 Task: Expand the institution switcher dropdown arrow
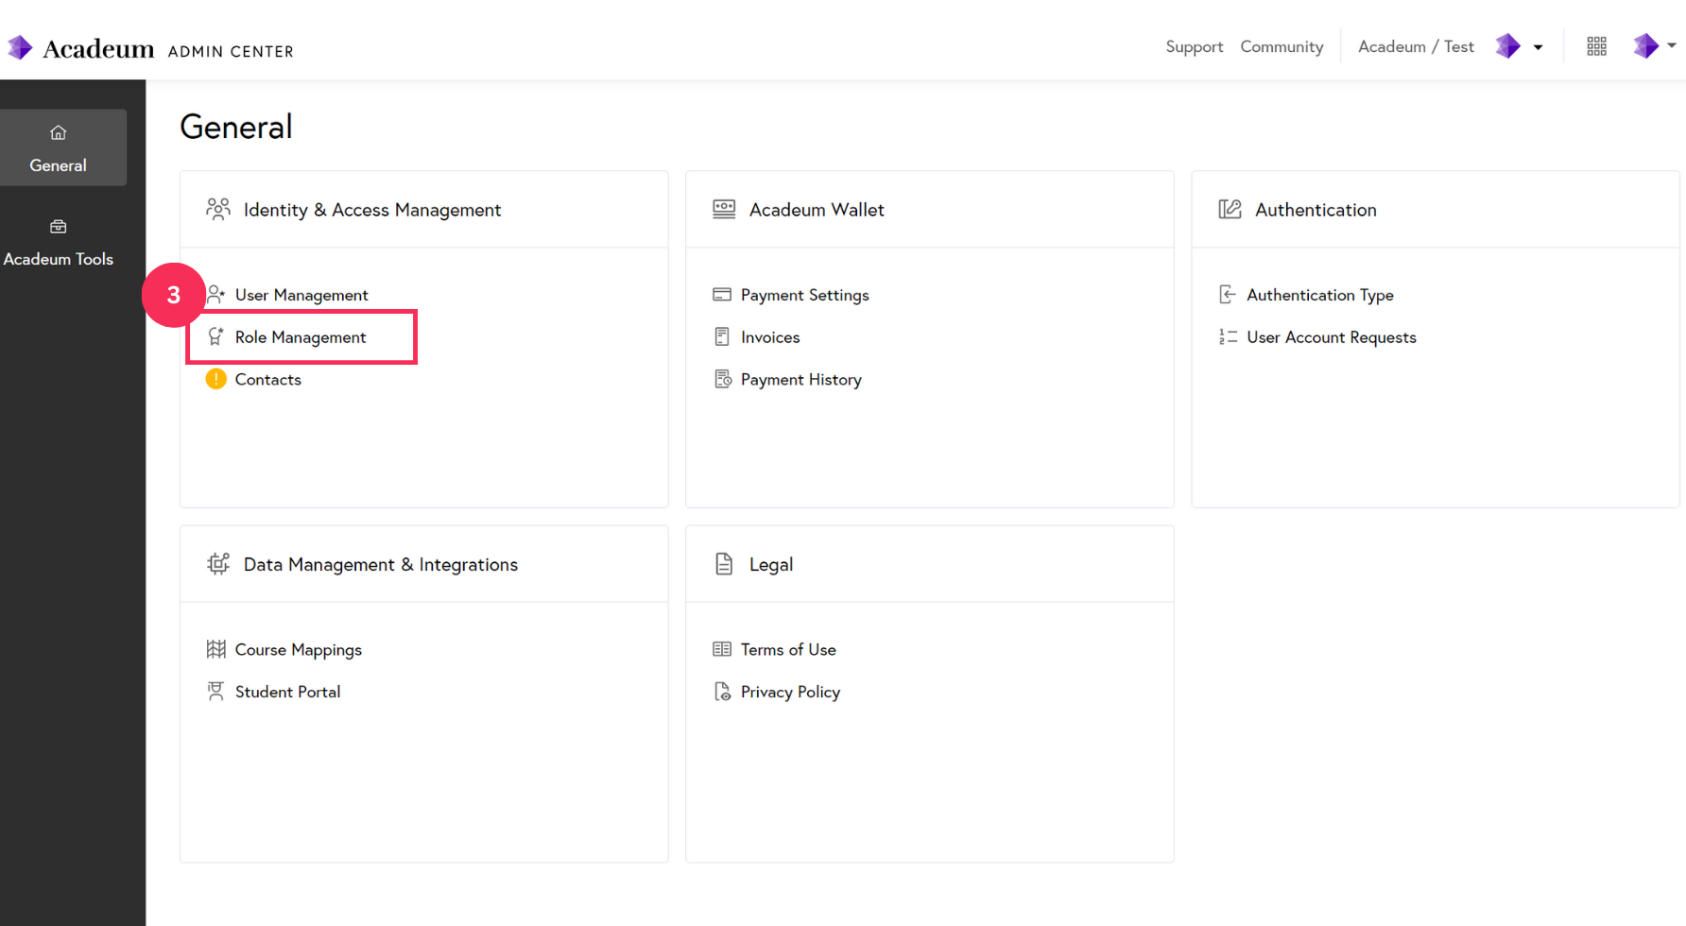(x=1539, y=47)
